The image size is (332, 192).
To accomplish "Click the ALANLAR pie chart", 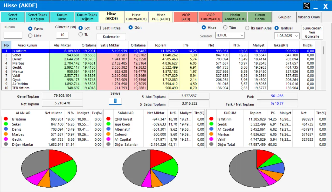I will (x=49, y=168).
